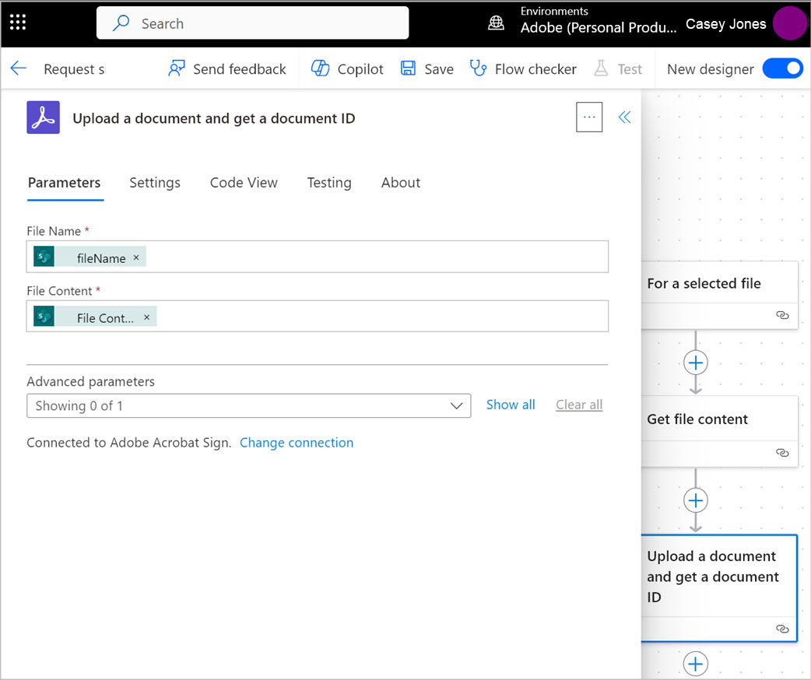Disable the New designer toggle
The height and width of the screenshot is (680, 811).
783,68
